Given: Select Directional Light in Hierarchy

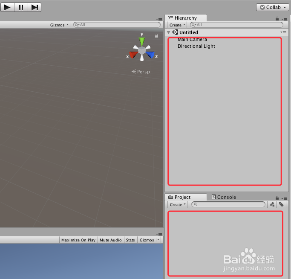Looking at the screenshot, I should pos(196,46).
